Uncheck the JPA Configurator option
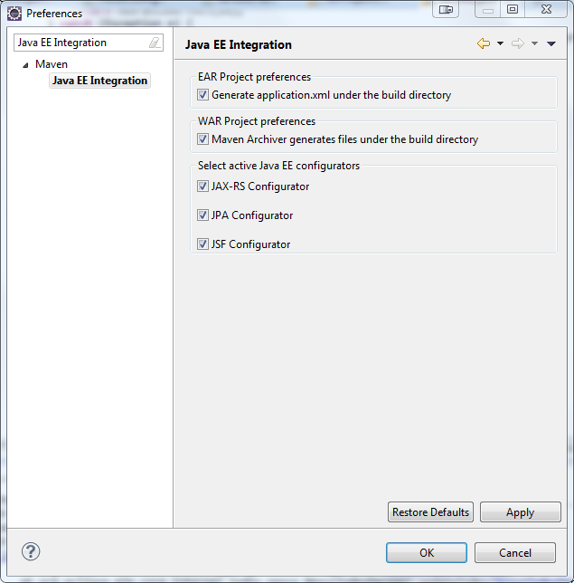This screenshot has height=583, width=574. (202, 215)
